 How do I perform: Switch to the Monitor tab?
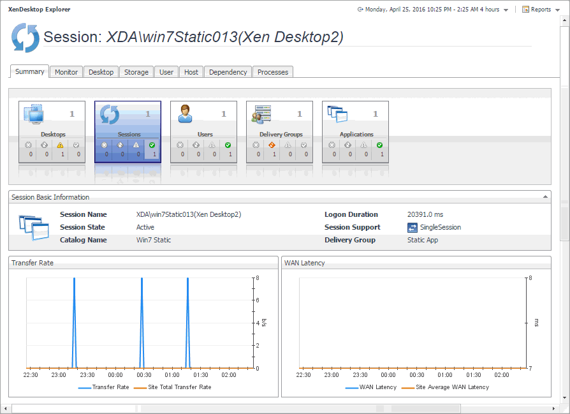[66, 72]
